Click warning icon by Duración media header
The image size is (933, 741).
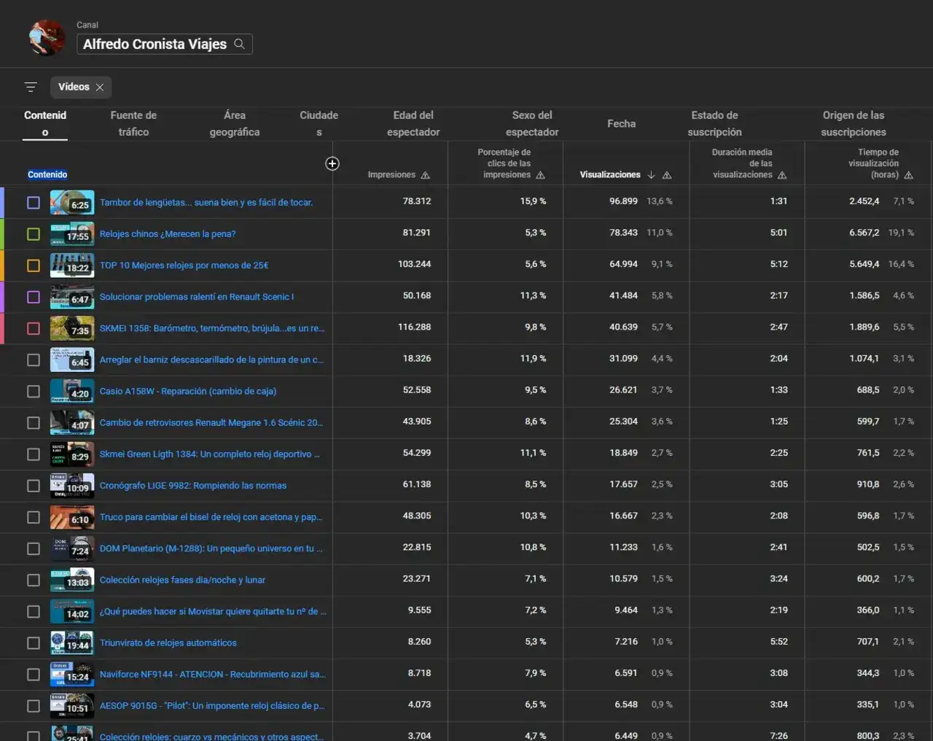[x=782, y=175]
